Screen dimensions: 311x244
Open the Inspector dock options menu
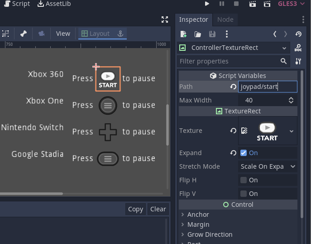303,20
